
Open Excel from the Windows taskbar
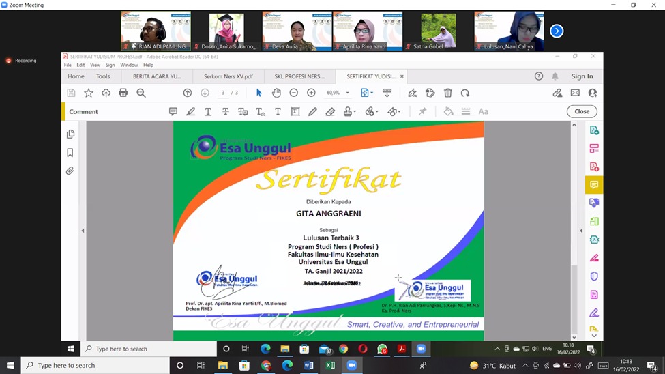coord(330,366)
